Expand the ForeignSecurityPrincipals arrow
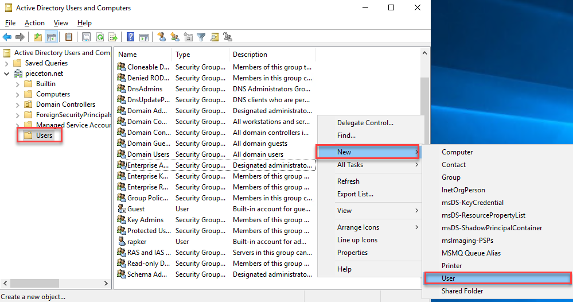Screen dimensions: 573x302 [18, 115]
